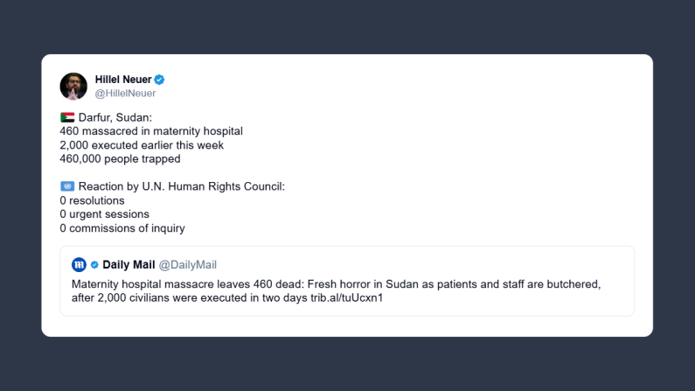The width and height of the screenshot is (695, 391).
Task: Click verified badge beside Hillel Neuer
Action: (160, 80)
